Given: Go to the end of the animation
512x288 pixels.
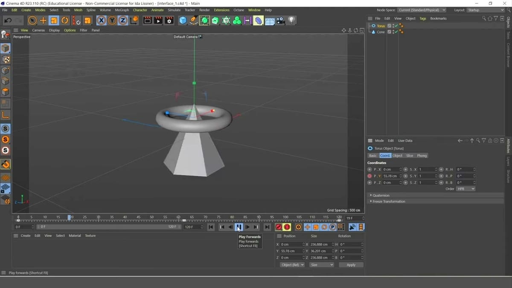Looking at the screenshot, I should click(267, 227).
